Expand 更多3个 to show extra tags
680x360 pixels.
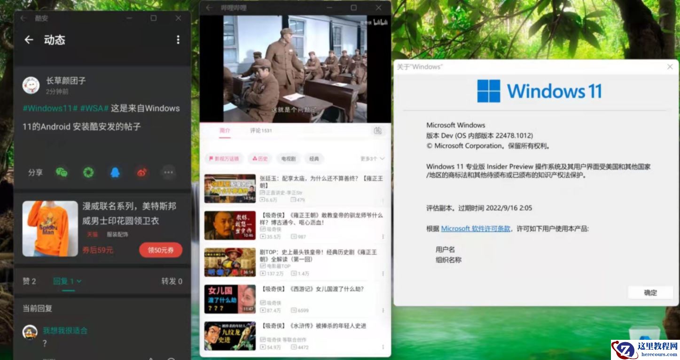[368, 159]
